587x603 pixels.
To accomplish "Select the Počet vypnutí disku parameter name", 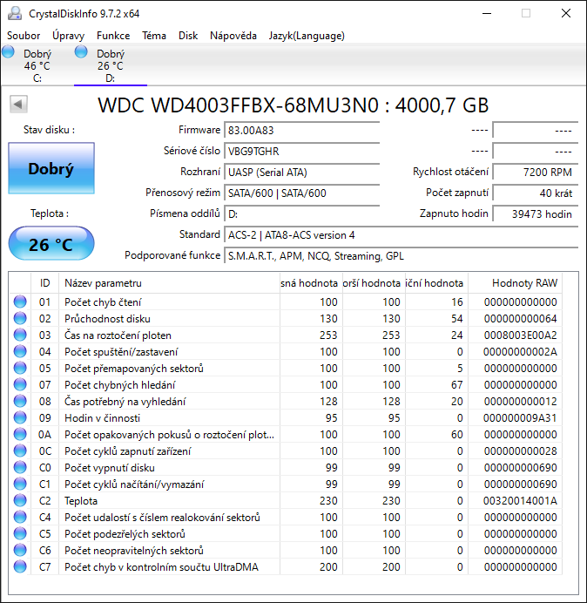I will coord(110,468).
